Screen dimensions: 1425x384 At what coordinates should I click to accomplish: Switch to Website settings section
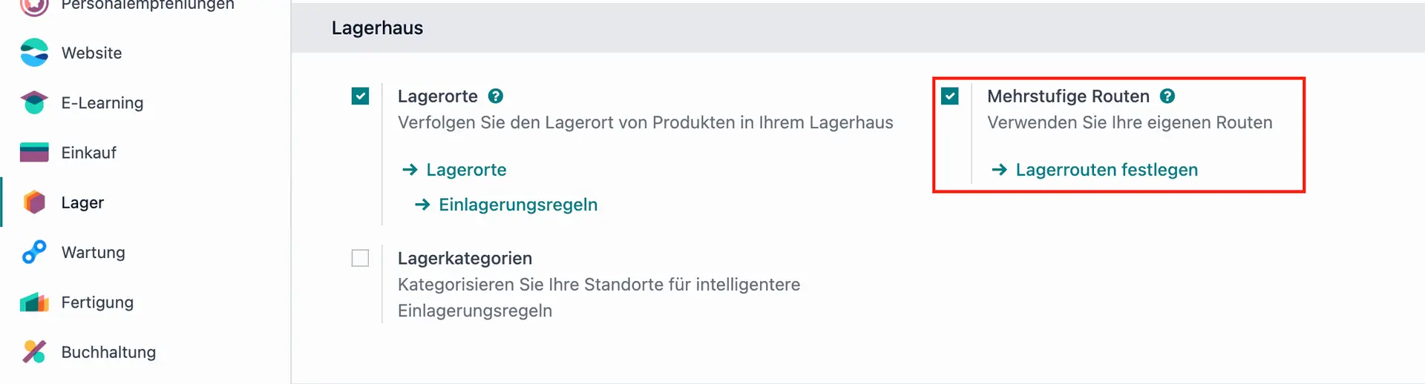(91, 53)
